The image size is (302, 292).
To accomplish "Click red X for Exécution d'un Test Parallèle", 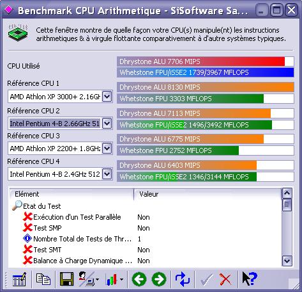I will (x=27, y=216).
